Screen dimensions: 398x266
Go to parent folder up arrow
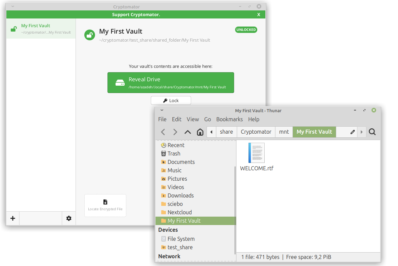pos(187,132)
